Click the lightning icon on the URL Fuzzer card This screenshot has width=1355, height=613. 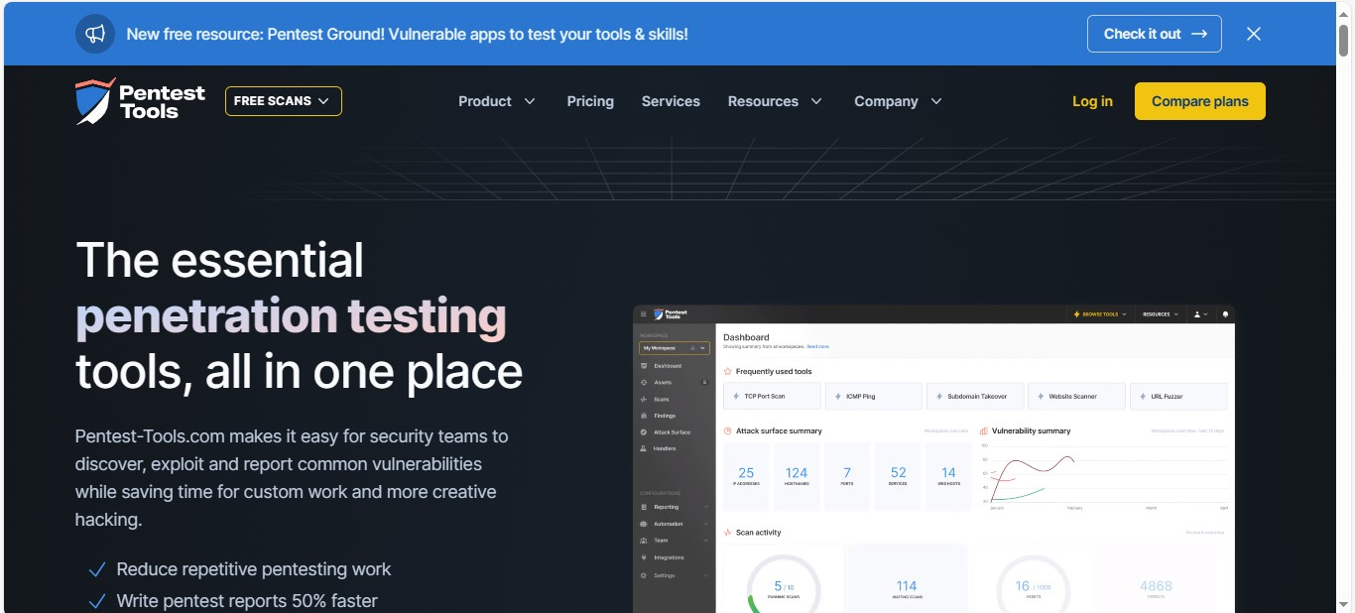[1142, 396]
